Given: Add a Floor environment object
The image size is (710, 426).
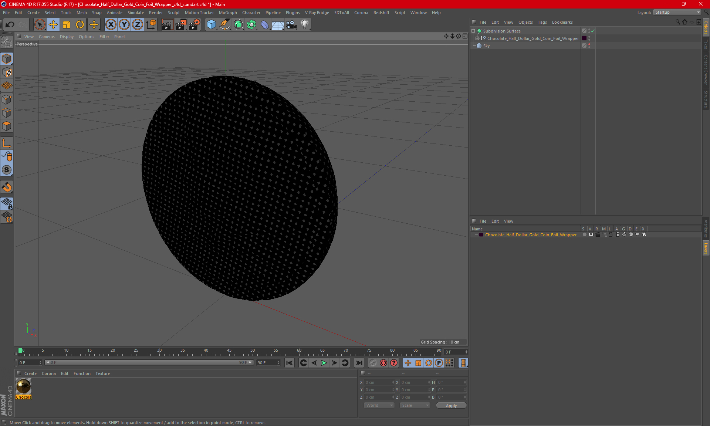Looking at the screenshot, I should point(278,24).
